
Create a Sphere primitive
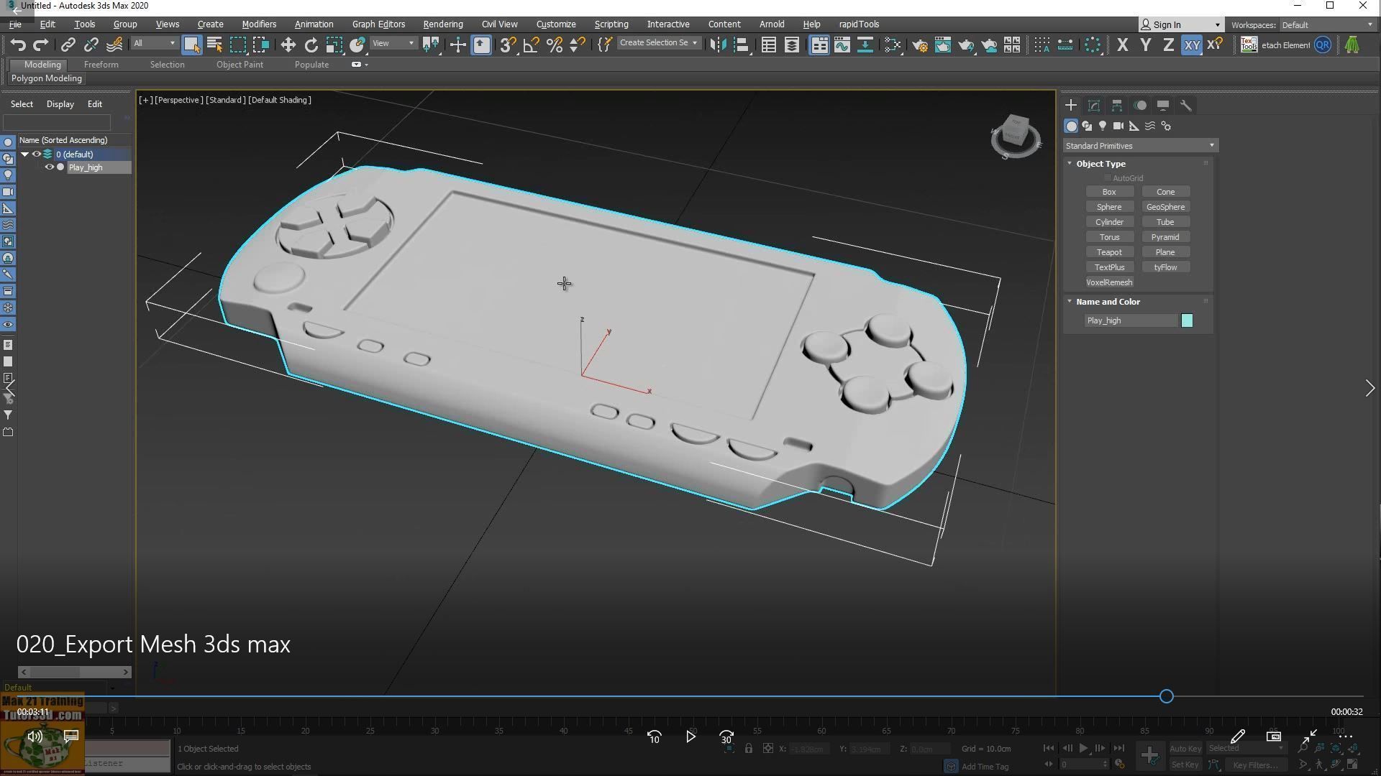pos(1109,208)
